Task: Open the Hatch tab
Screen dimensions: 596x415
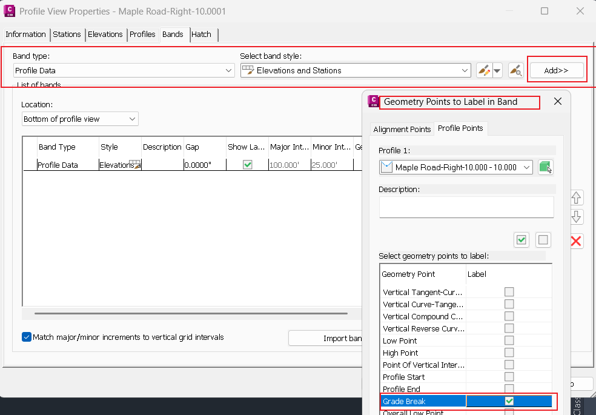Action: point(201,35)
